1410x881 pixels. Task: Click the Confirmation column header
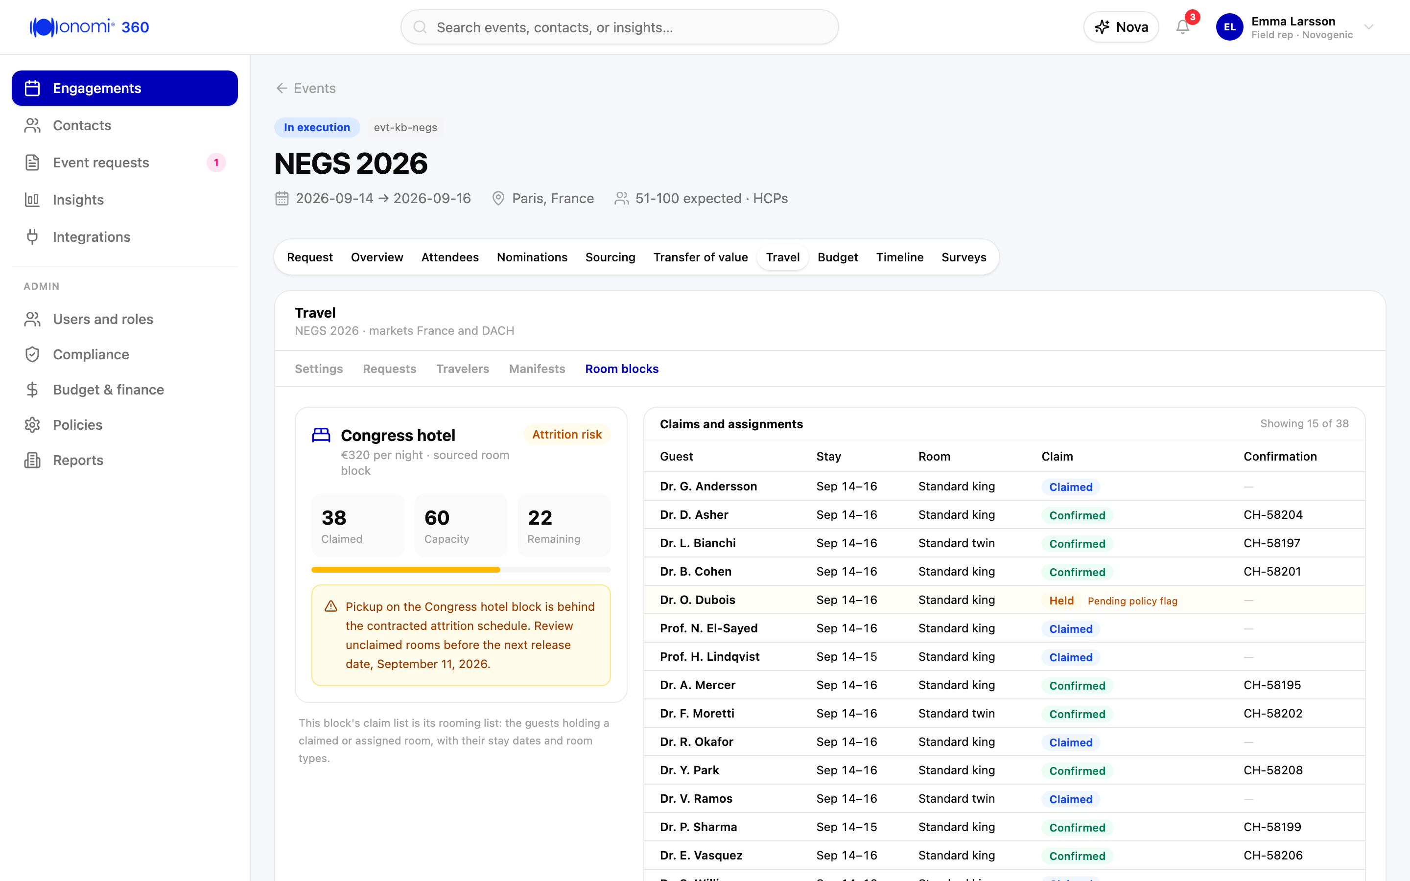pos(1280,456)
